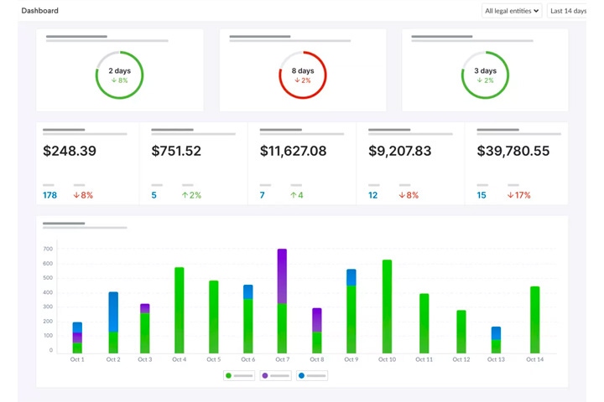Toggle the purple series legend item
The height and width of the screenshot is (402, 604).
(x=275, y=375)
